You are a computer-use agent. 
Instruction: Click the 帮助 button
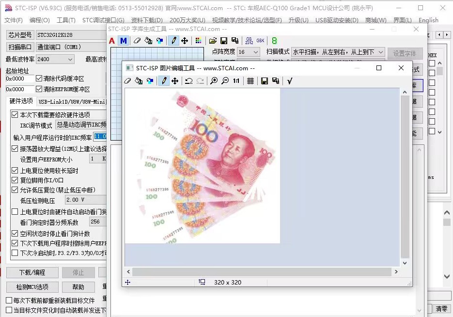coord(78,287)
